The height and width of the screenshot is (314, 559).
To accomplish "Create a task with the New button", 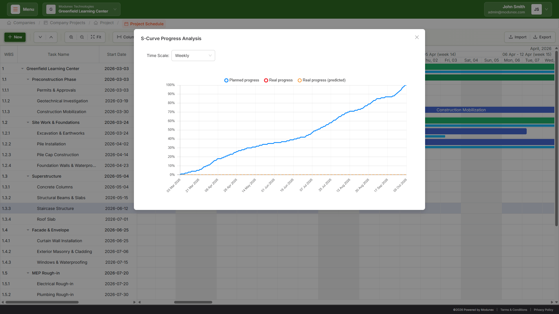I will click(x=15, y=37).
